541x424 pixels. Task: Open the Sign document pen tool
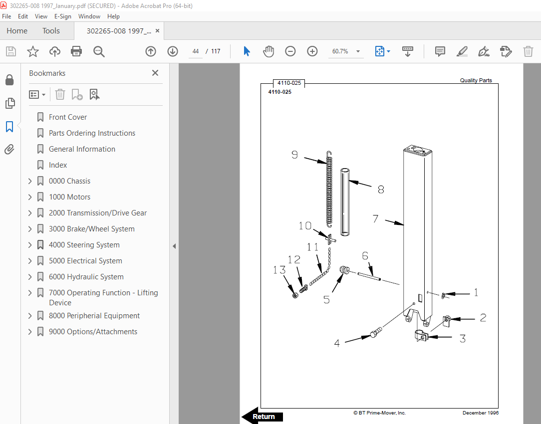[x=484, y=51]
